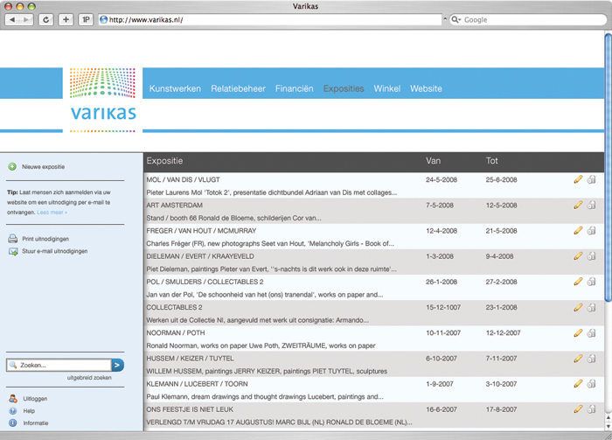Viewport: 612px width, 440px height.
Task: Go back with browser back arrow
Action: tap(12, 19)
